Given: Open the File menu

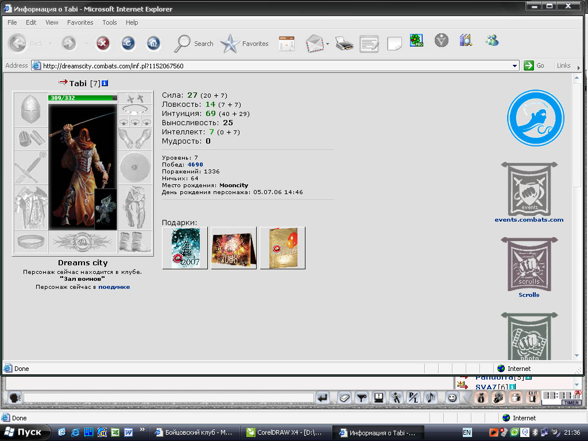Looking at the screenshot, I should coord(12,22).
